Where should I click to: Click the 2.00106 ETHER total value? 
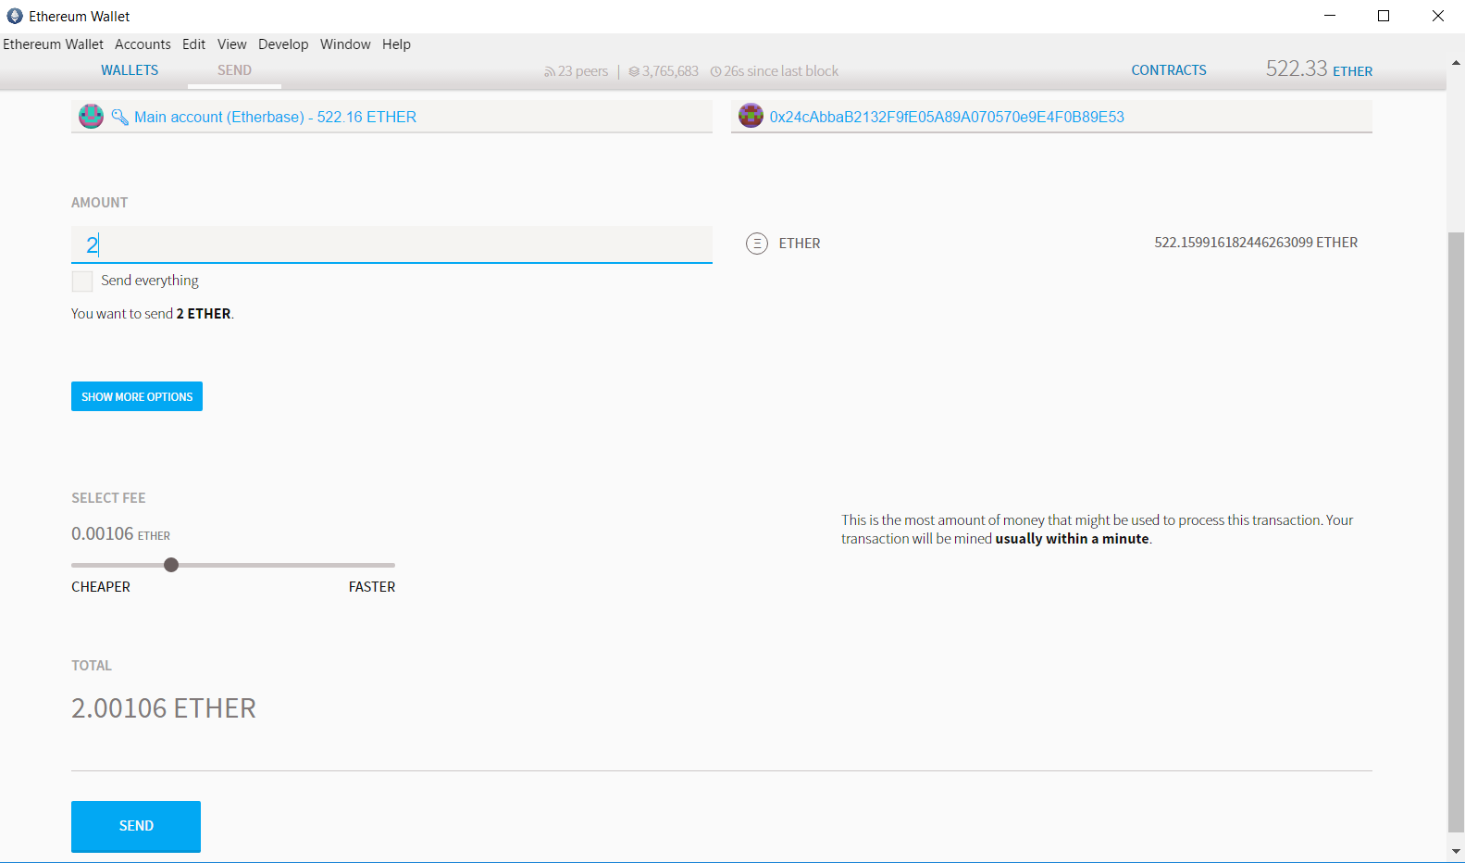pos(164,708)
